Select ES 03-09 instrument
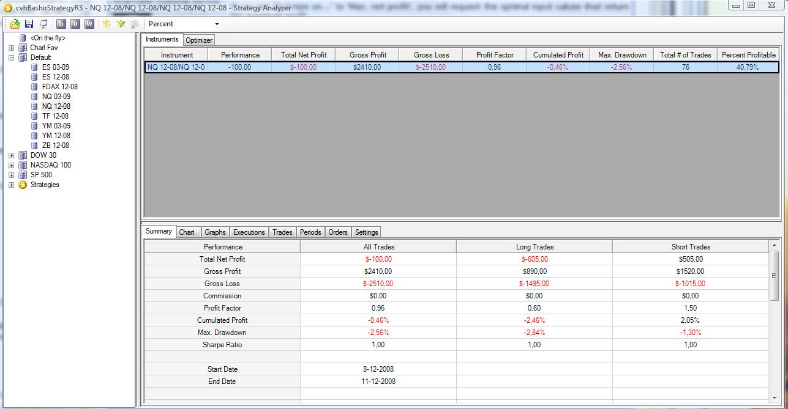Viewport: 788px width, 409px height. (55, 67)
